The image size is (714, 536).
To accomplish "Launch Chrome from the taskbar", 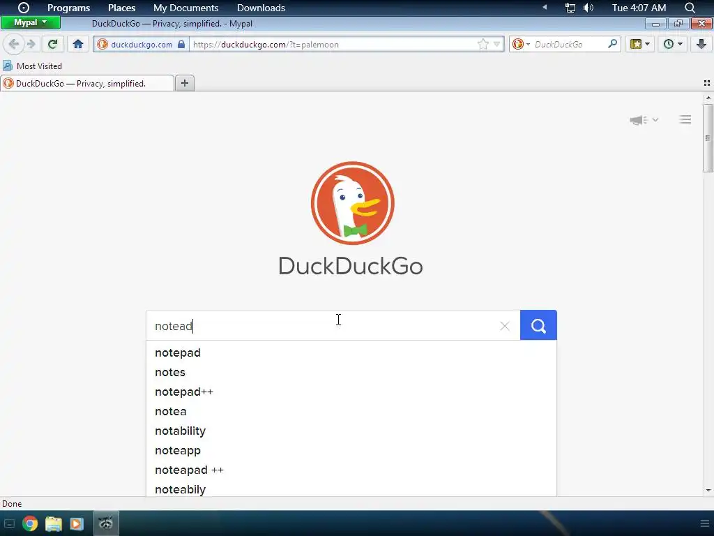I will (30, 523).
